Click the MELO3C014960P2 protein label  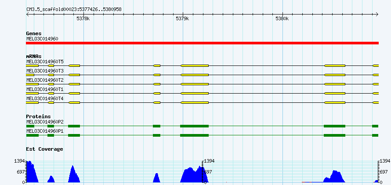45,122
